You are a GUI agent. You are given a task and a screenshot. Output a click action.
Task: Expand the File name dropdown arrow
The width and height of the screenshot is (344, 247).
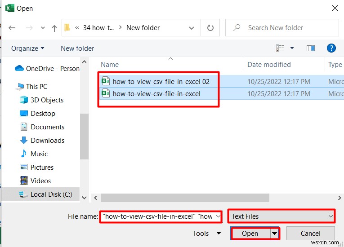click(x=218, y=216)
